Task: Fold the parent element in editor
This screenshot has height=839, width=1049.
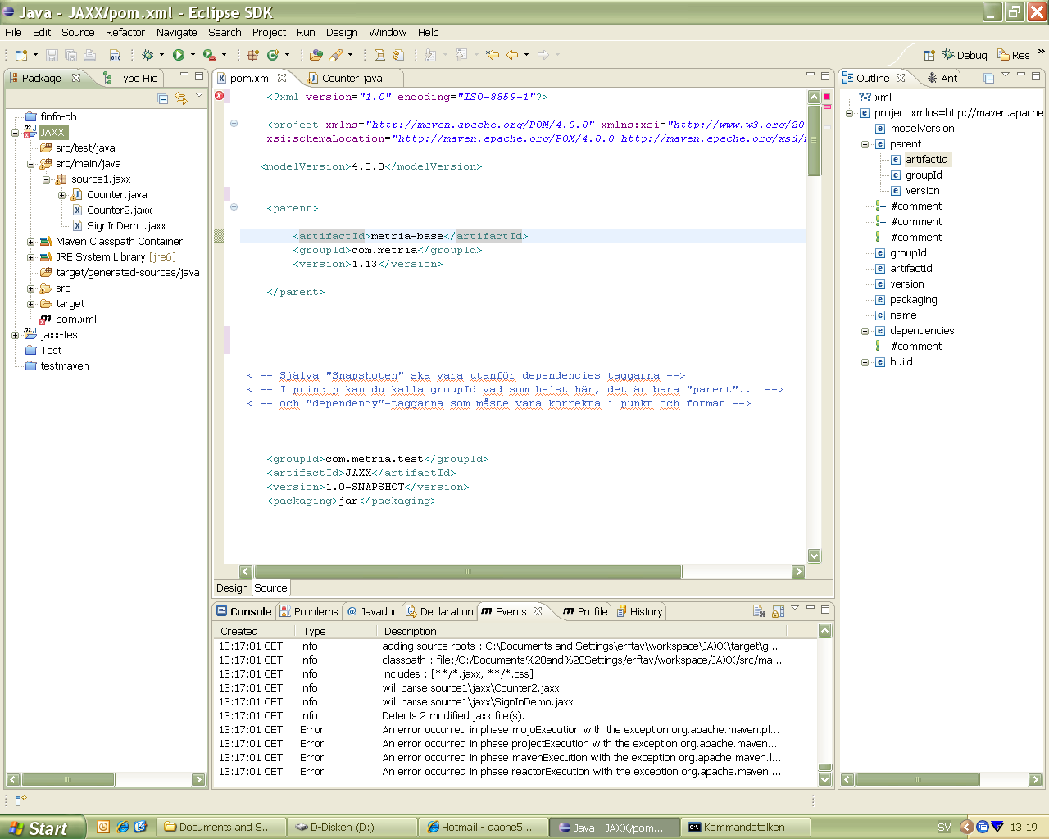Action: point(234,207)
